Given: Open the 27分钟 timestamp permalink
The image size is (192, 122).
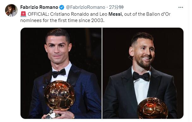Looking at the screenshot, I should pyautogui.click(x=116, y=7).
